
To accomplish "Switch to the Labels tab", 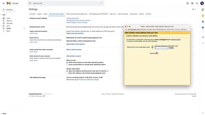I will click(x=39, y=14).
